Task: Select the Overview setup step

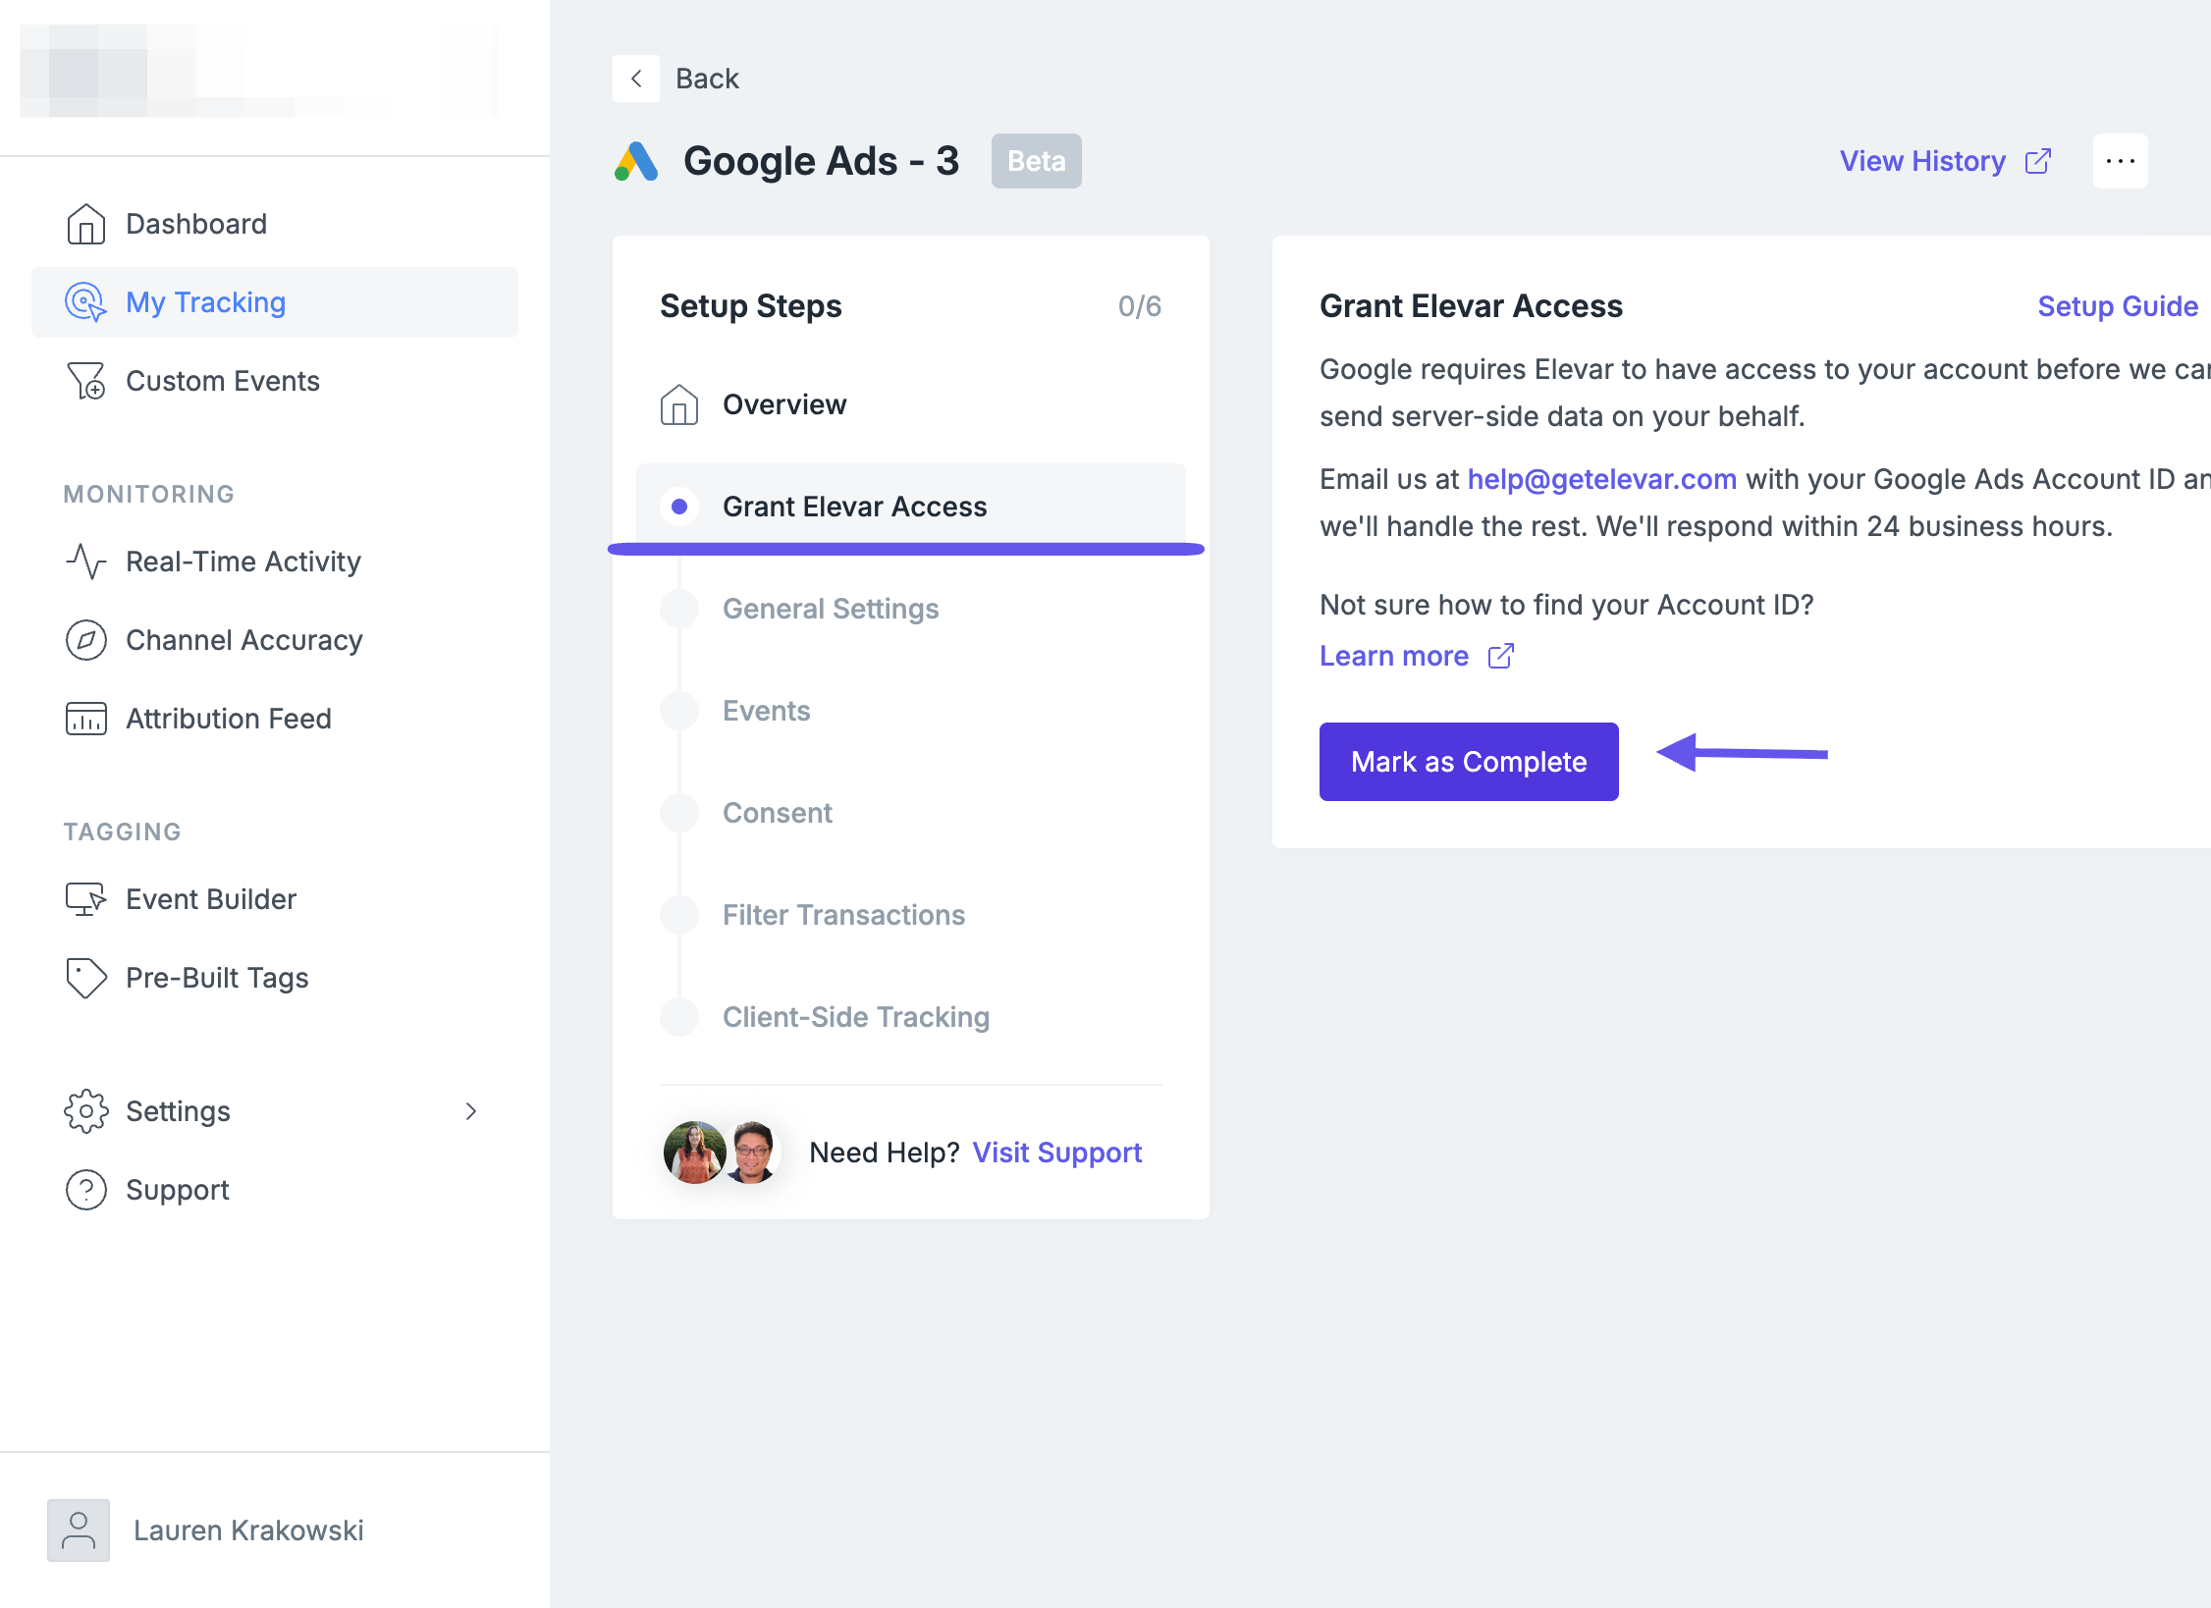Action: 911,404
